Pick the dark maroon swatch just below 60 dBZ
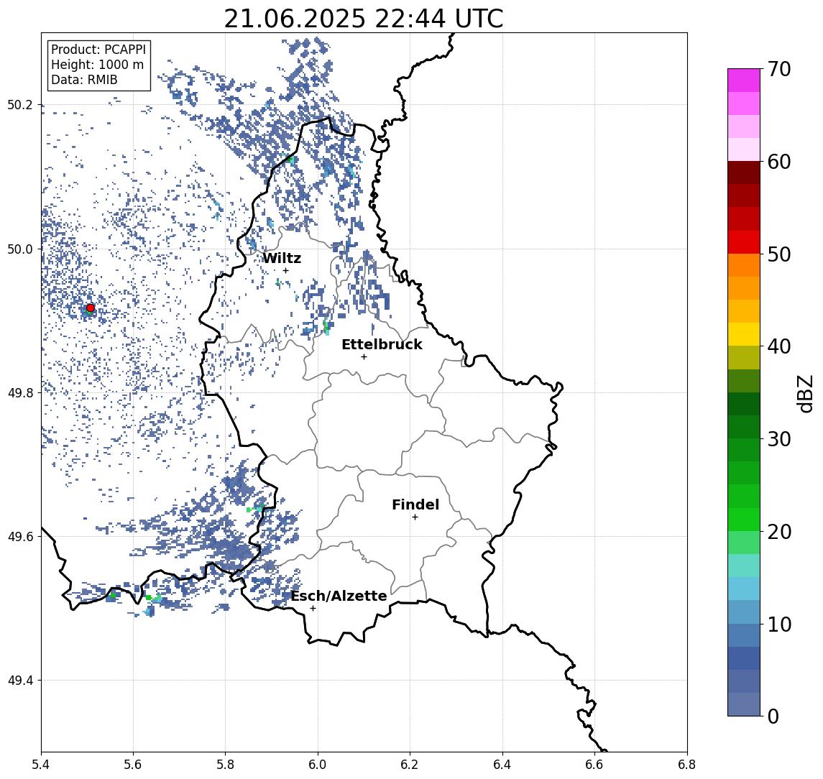Viewport: 823px width, 779px height. coord(744,172)
